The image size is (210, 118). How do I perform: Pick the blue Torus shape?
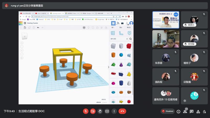113,92
